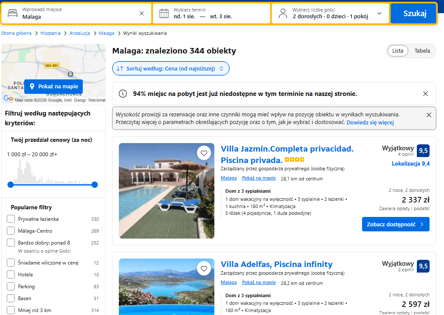Enable Basen filter checkbox

click(11, 298)
